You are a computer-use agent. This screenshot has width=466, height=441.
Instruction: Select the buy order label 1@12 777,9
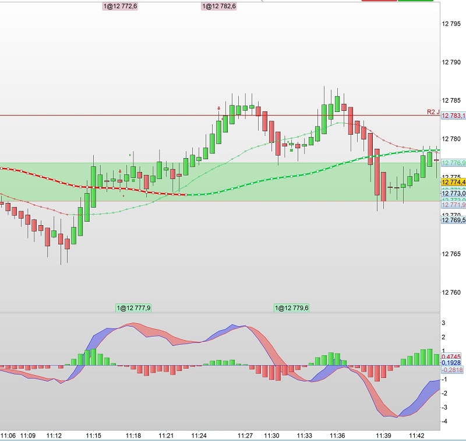coord(133,307)
